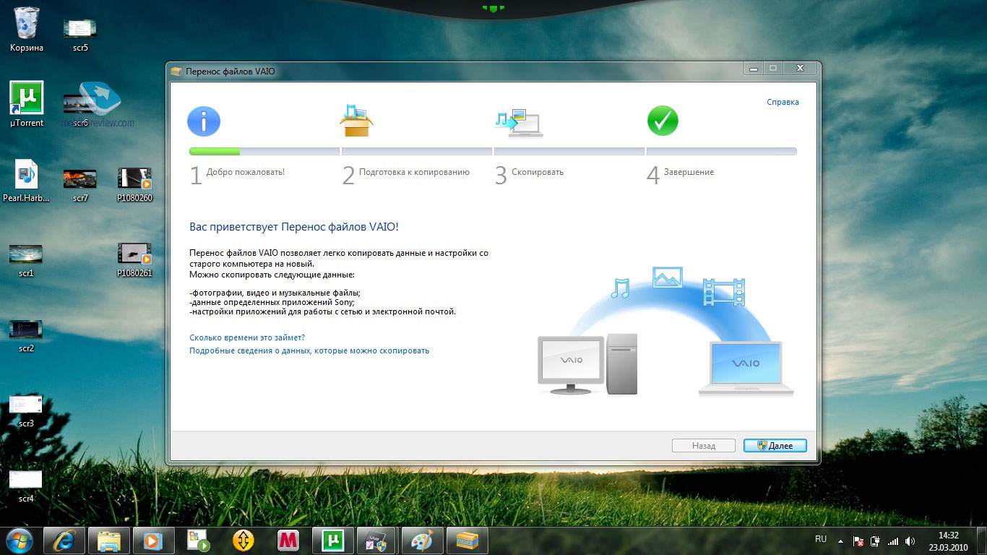This screenshot has width=987, height=555.
Task: Open Action Center flag tray icon
Action: [x=858, y=541]
